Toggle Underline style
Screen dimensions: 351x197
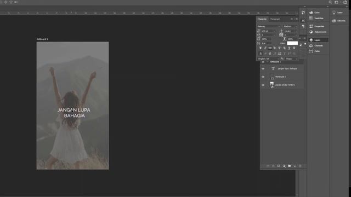289,48
